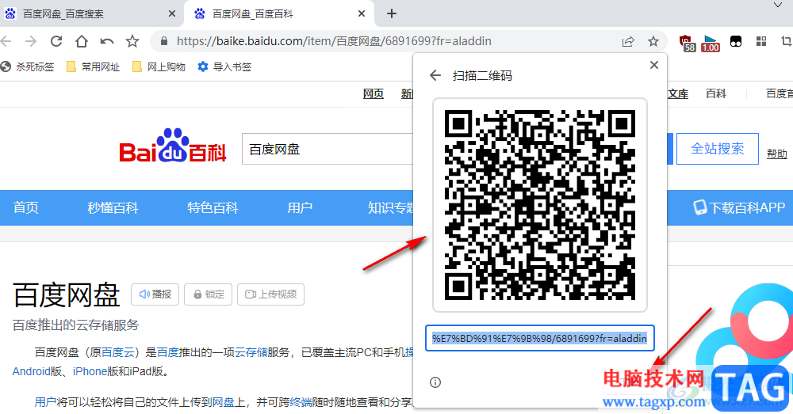793x414 pixels.
Task: Click the 上传视频 button
Action: tap(270, 294)
